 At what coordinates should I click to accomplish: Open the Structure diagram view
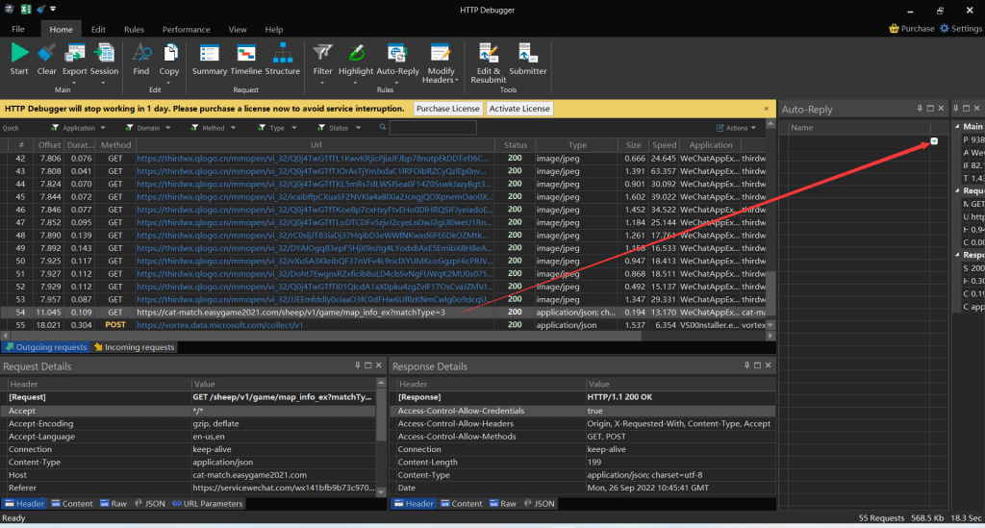pos(282,55)
